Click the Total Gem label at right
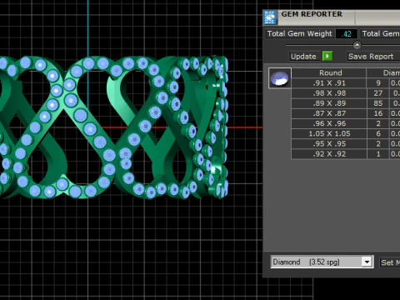 [380, 33]
